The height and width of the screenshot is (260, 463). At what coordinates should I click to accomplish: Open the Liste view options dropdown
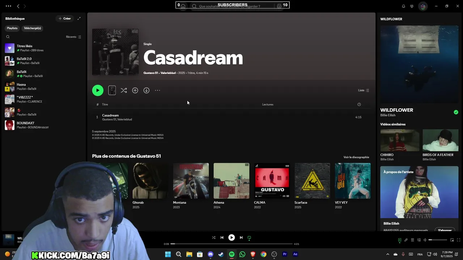click(x=364, y=90)
